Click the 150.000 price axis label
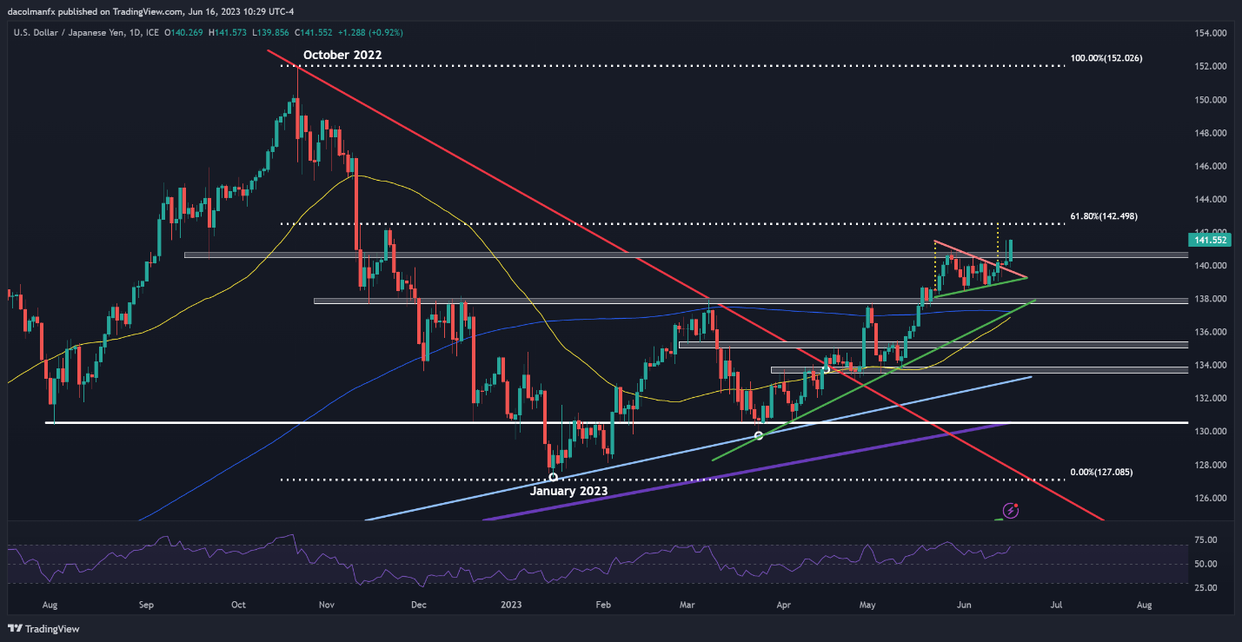 (x=1209, y=100)
